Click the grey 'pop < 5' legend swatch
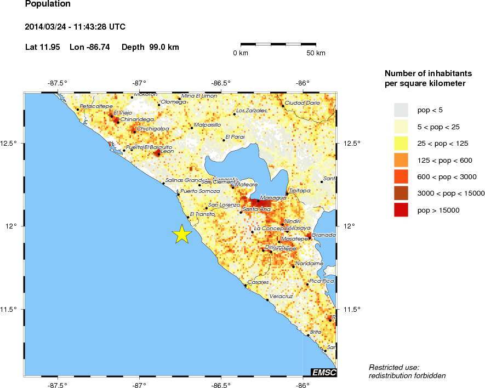The width and height of the screenshot is (485, 388). tap(402, 110)
